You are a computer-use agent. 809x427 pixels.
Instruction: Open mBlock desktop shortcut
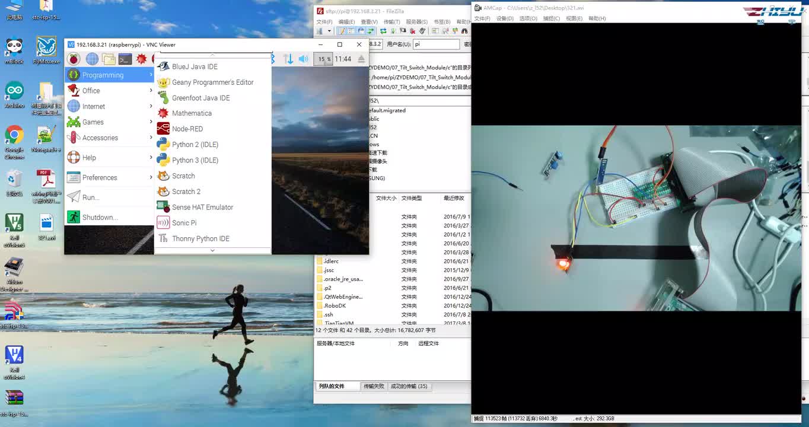[x=14, y=50]
